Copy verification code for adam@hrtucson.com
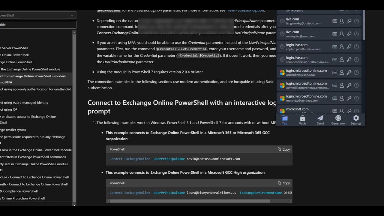This screenshot has width=384, height=216. point(356,73)
